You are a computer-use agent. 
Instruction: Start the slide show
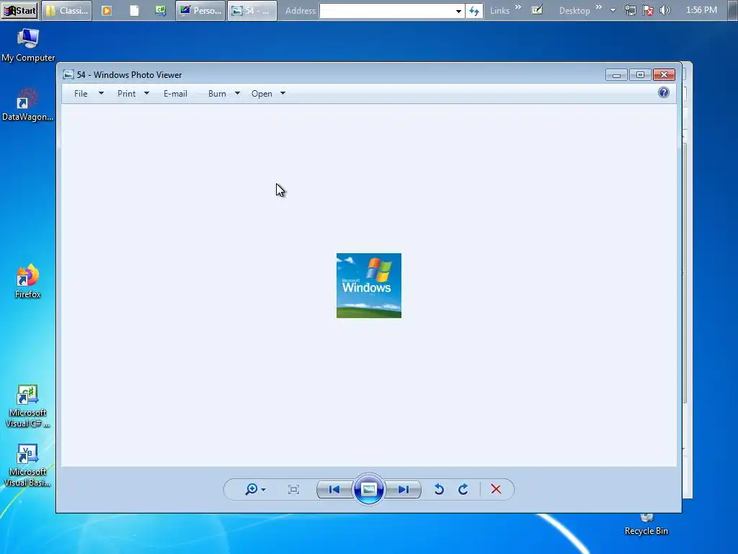coord(368,490)
